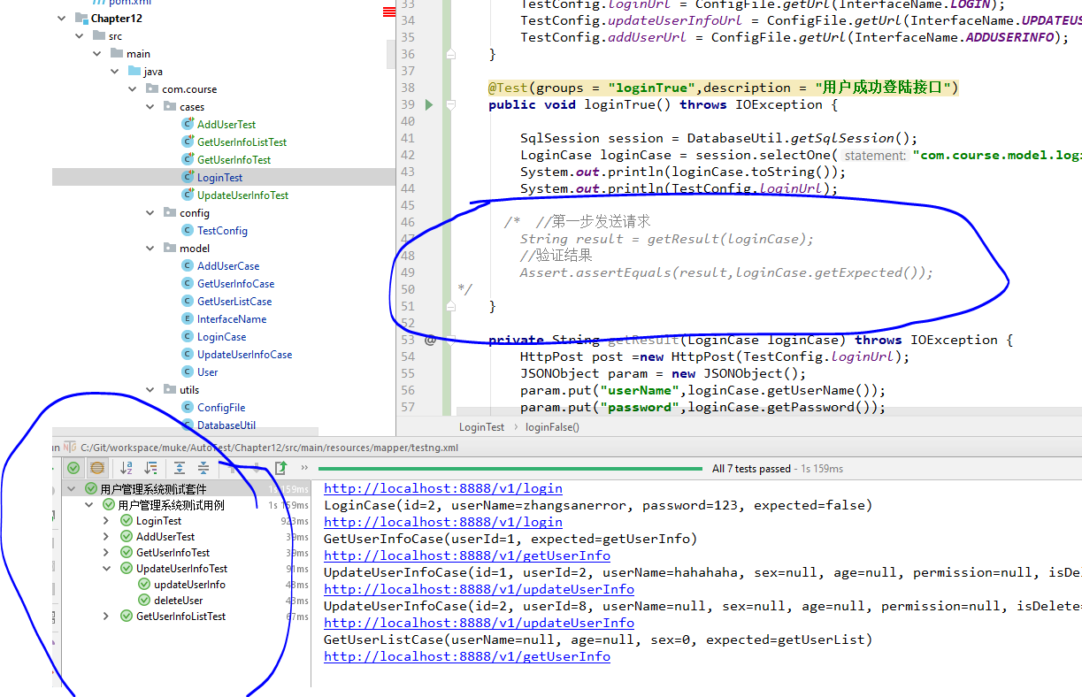Image resolution: width=1082 pixels, height=697 pixels.
Task: Select the updateUserInfo test result
Action: 189,585
